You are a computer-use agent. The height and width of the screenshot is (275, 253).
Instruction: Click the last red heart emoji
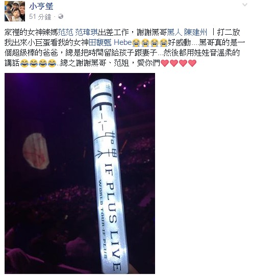[x=192, y=63]
